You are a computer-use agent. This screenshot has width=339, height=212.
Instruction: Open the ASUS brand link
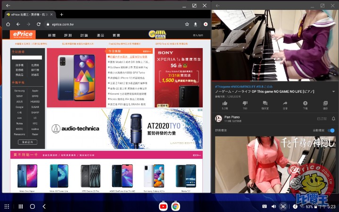point(19,102)
